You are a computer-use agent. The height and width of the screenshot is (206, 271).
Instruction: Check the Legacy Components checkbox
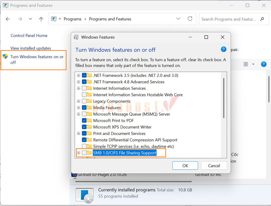click(x=84, y=101)
